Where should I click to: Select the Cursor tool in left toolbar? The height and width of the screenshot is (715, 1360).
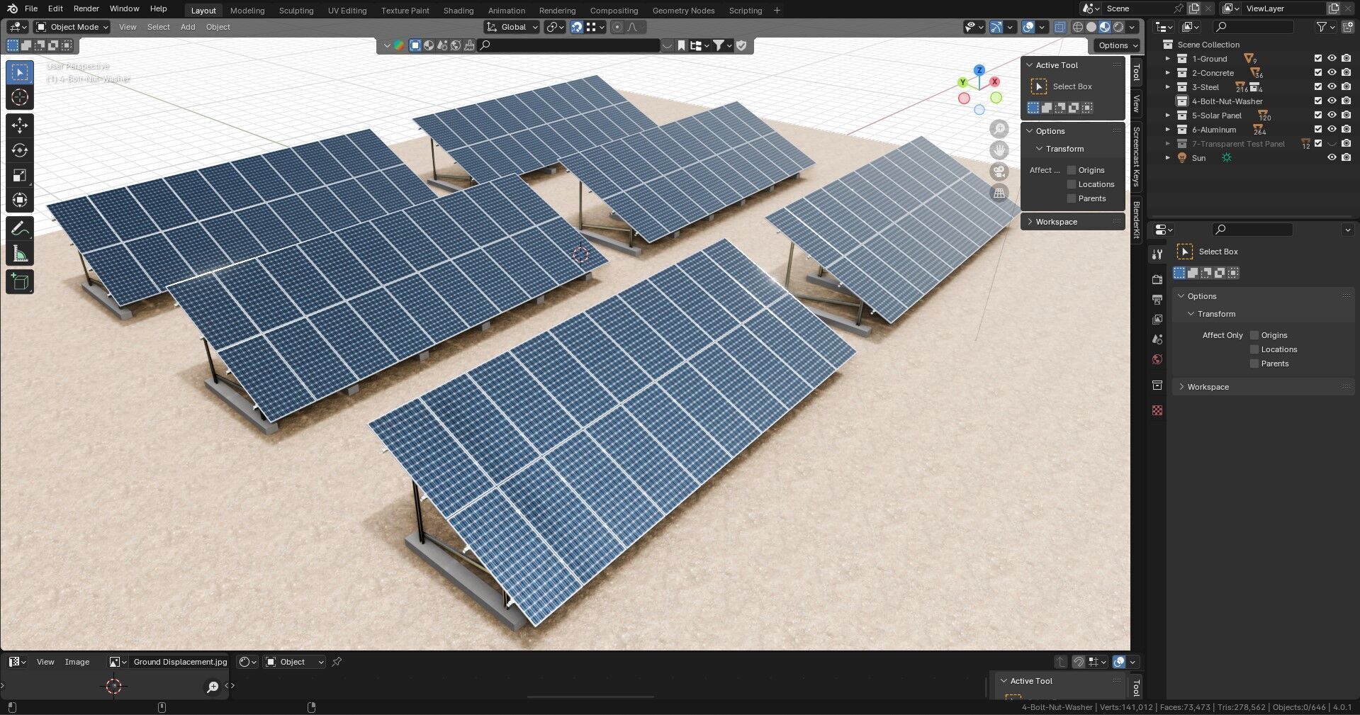point(20,97)
